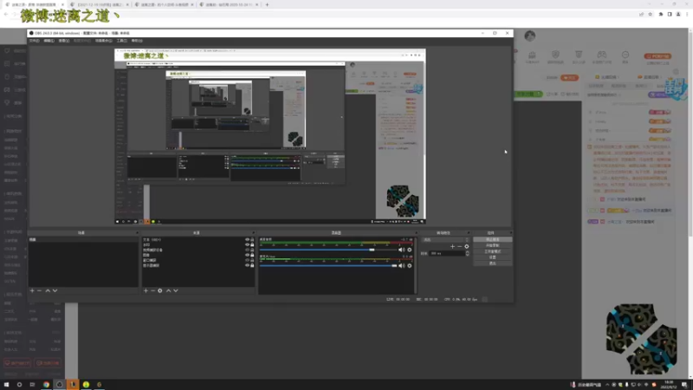
Task: Open the first OBS menu (File)
Action: pyautogui.click(x=34, y=41)
